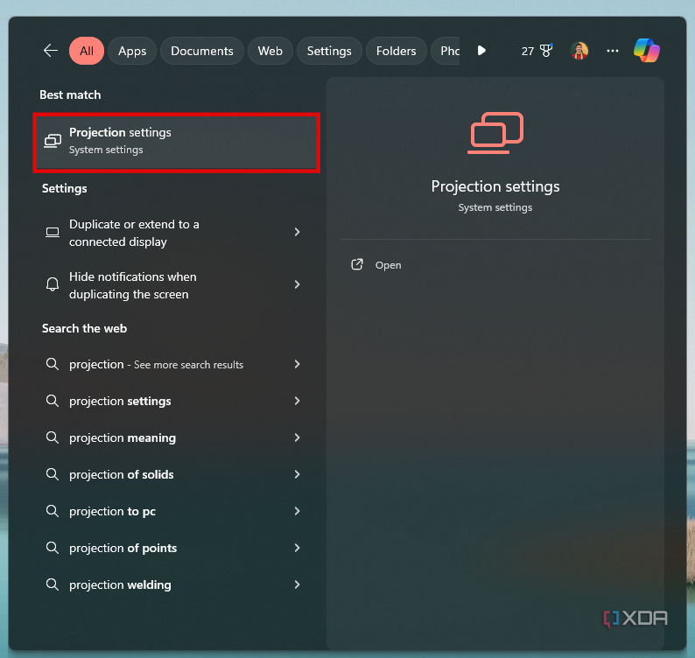Click the 'projection to pc' suggestion text
The width and height of the screenshot is (695, 658).
click(112, 511)
